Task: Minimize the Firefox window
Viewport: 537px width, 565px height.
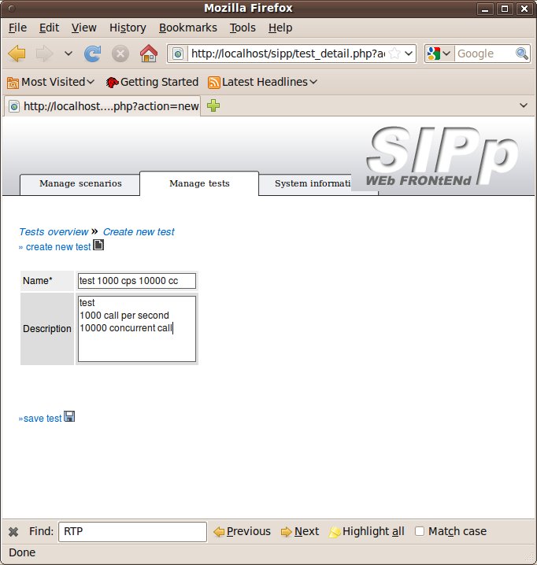Action: coord(485,9)
